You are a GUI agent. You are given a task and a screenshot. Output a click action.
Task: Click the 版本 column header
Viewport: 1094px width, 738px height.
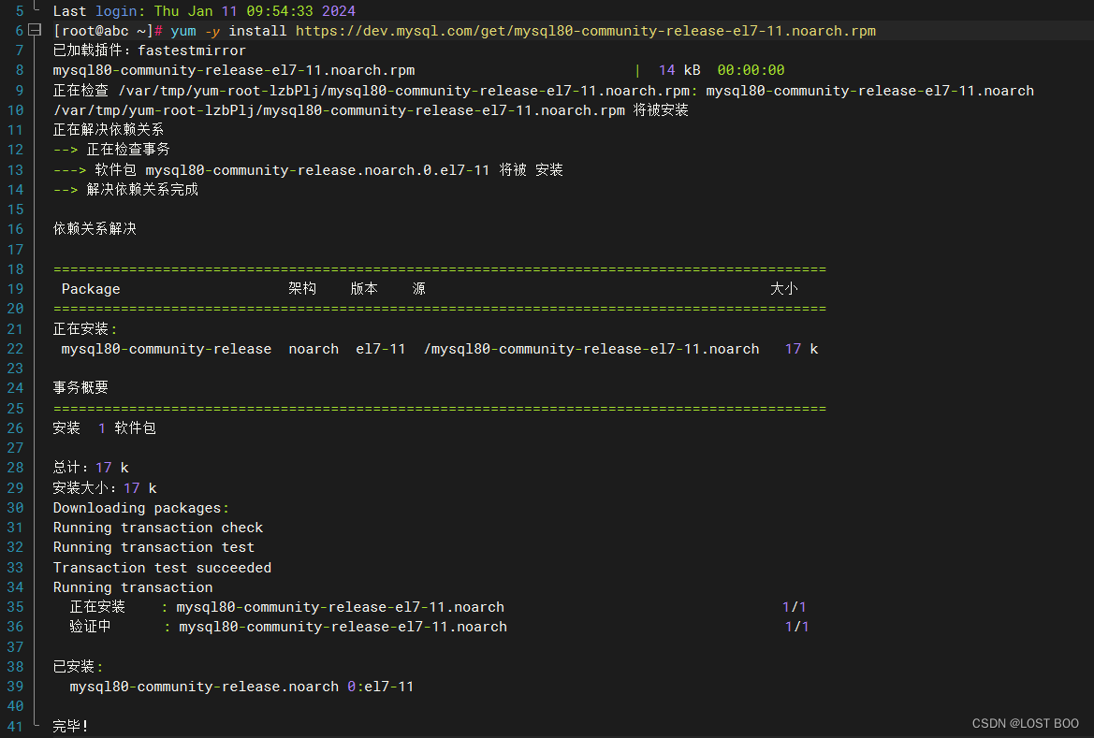(x=363, y=289)
